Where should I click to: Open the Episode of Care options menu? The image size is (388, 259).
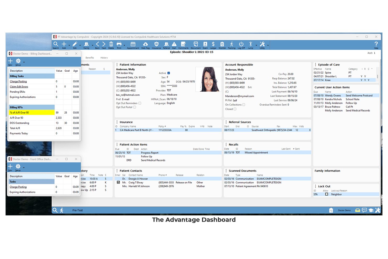coord(315,65)
